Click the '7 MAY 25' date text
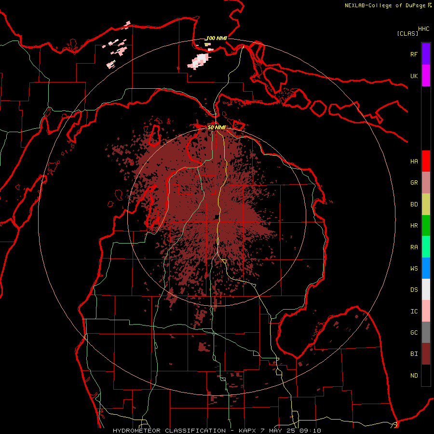 point(279,431)
